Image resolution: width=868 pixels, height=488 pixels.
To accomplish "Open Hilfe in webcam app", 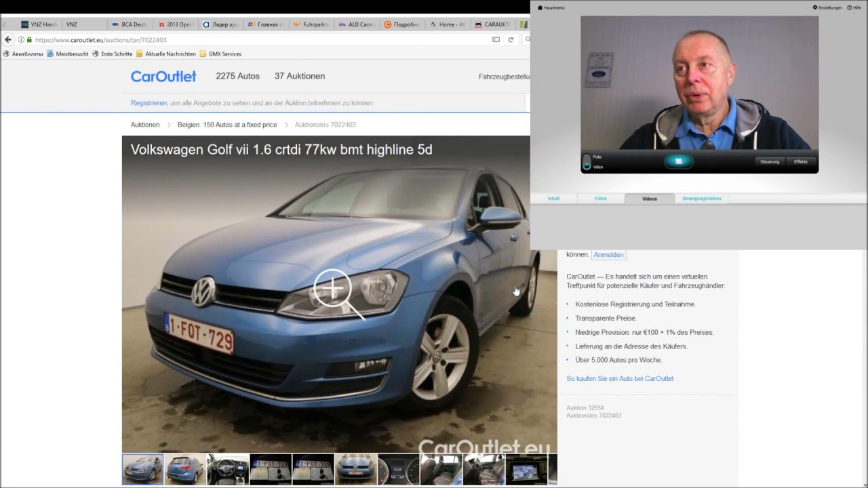I will (854, 7).
